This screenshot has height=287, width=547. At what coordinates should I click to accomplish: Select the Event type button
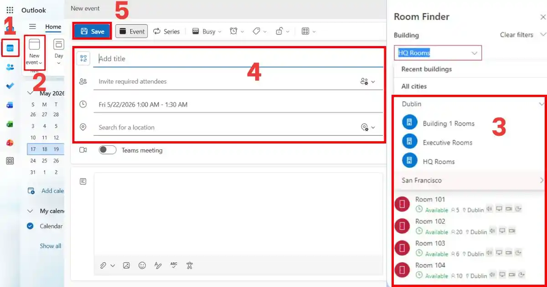(x=132, y=31)
